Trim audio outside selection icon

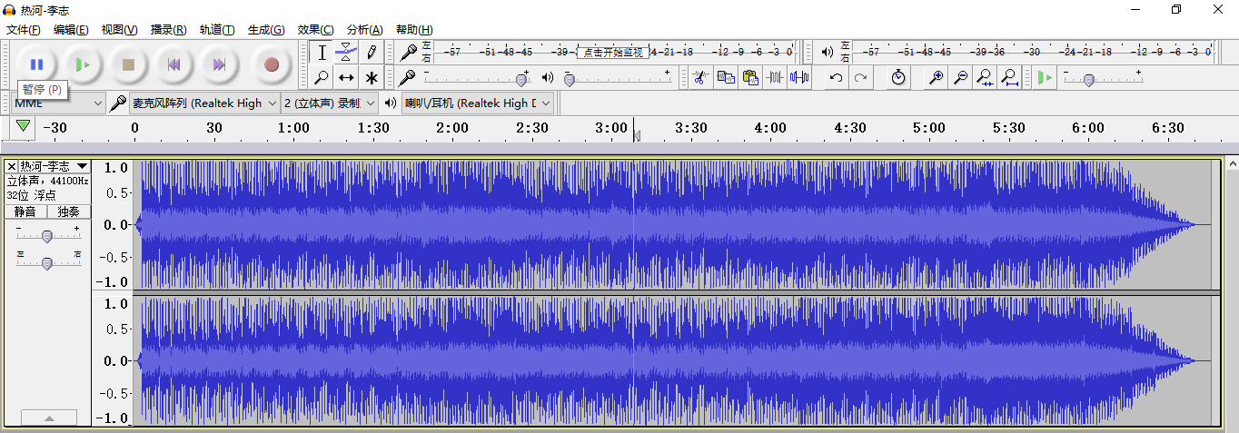click(774, 77)
